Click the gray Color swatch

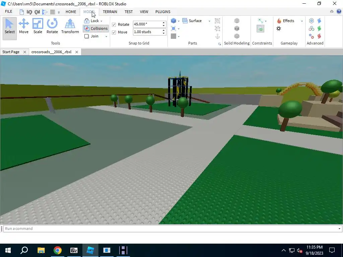point(174,36)
